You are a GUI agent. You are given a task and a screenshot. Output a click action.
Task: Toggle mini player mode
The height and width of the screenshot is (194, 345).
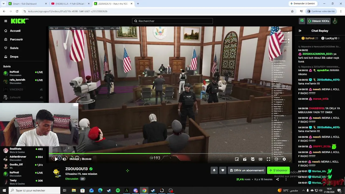(x=237, y=159)
